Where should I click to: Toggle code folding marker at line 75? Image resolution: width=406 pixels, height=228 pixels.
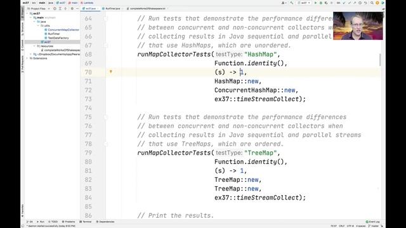click(106, 117)
